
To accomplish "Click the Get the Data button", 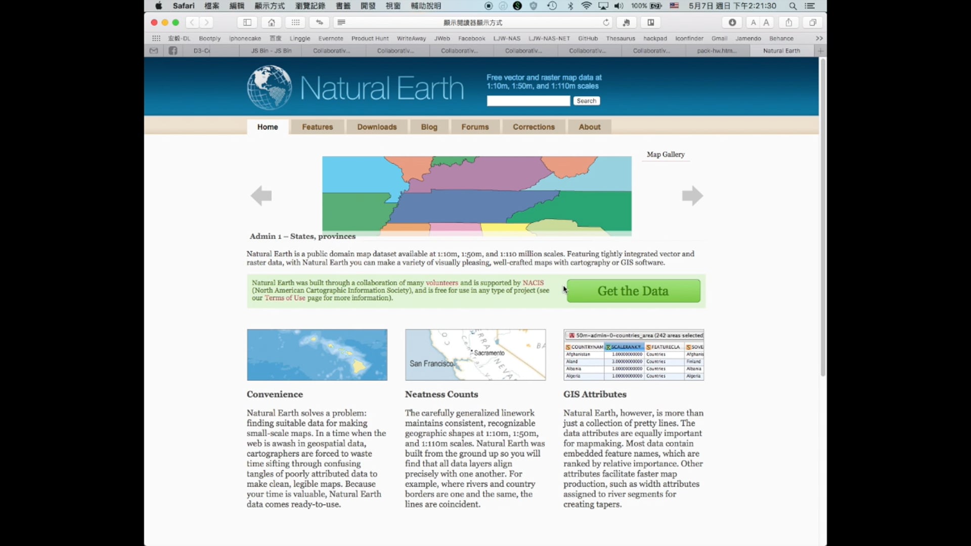I will 633,291.
